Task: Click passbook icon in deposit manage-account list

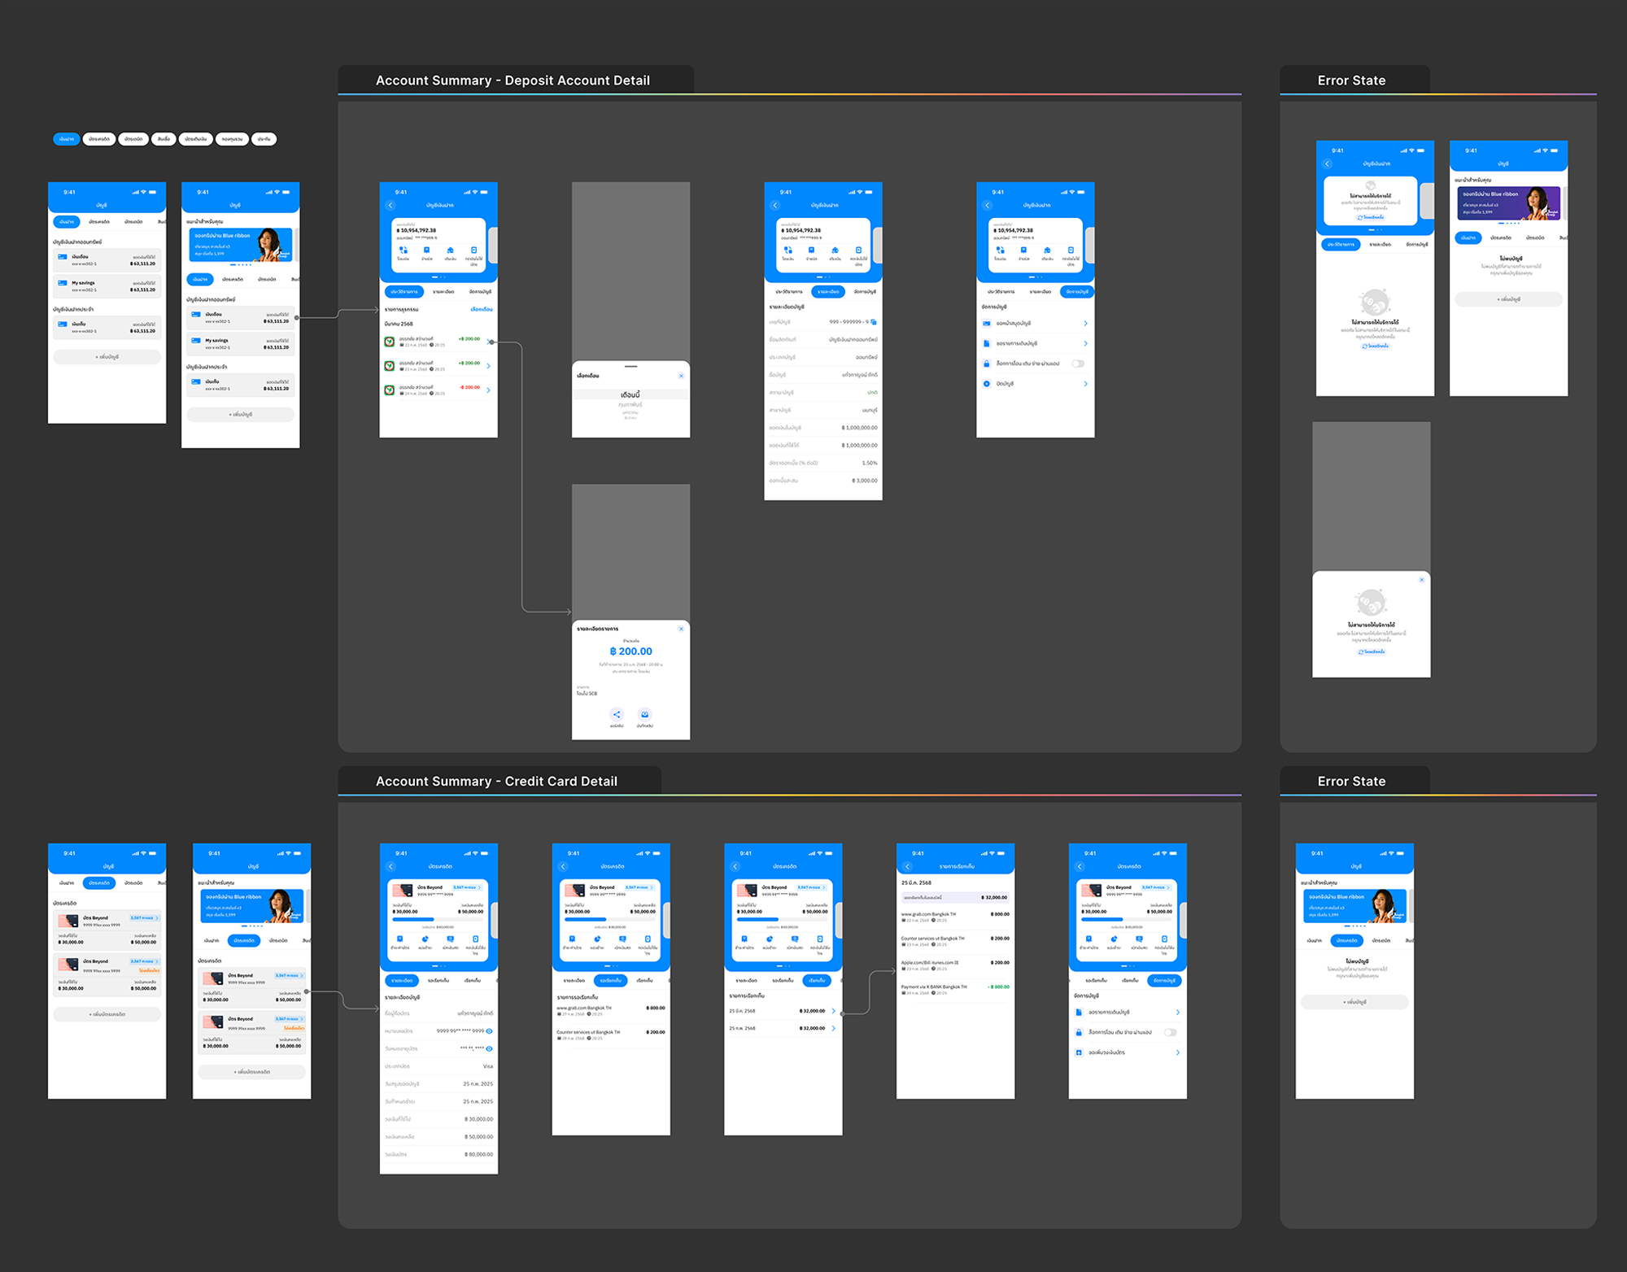Action: point(987,324)
